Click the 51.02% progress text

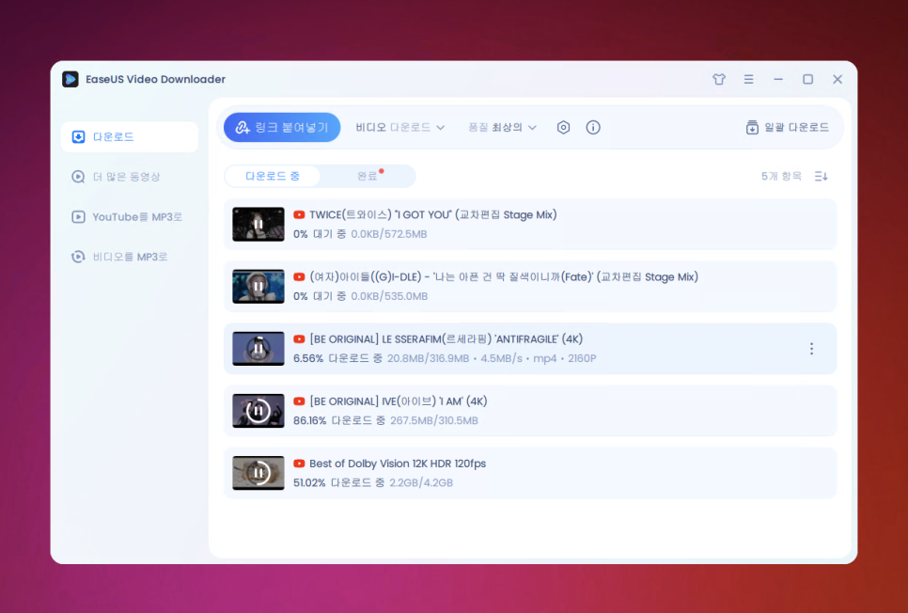[x=309, y=482]
